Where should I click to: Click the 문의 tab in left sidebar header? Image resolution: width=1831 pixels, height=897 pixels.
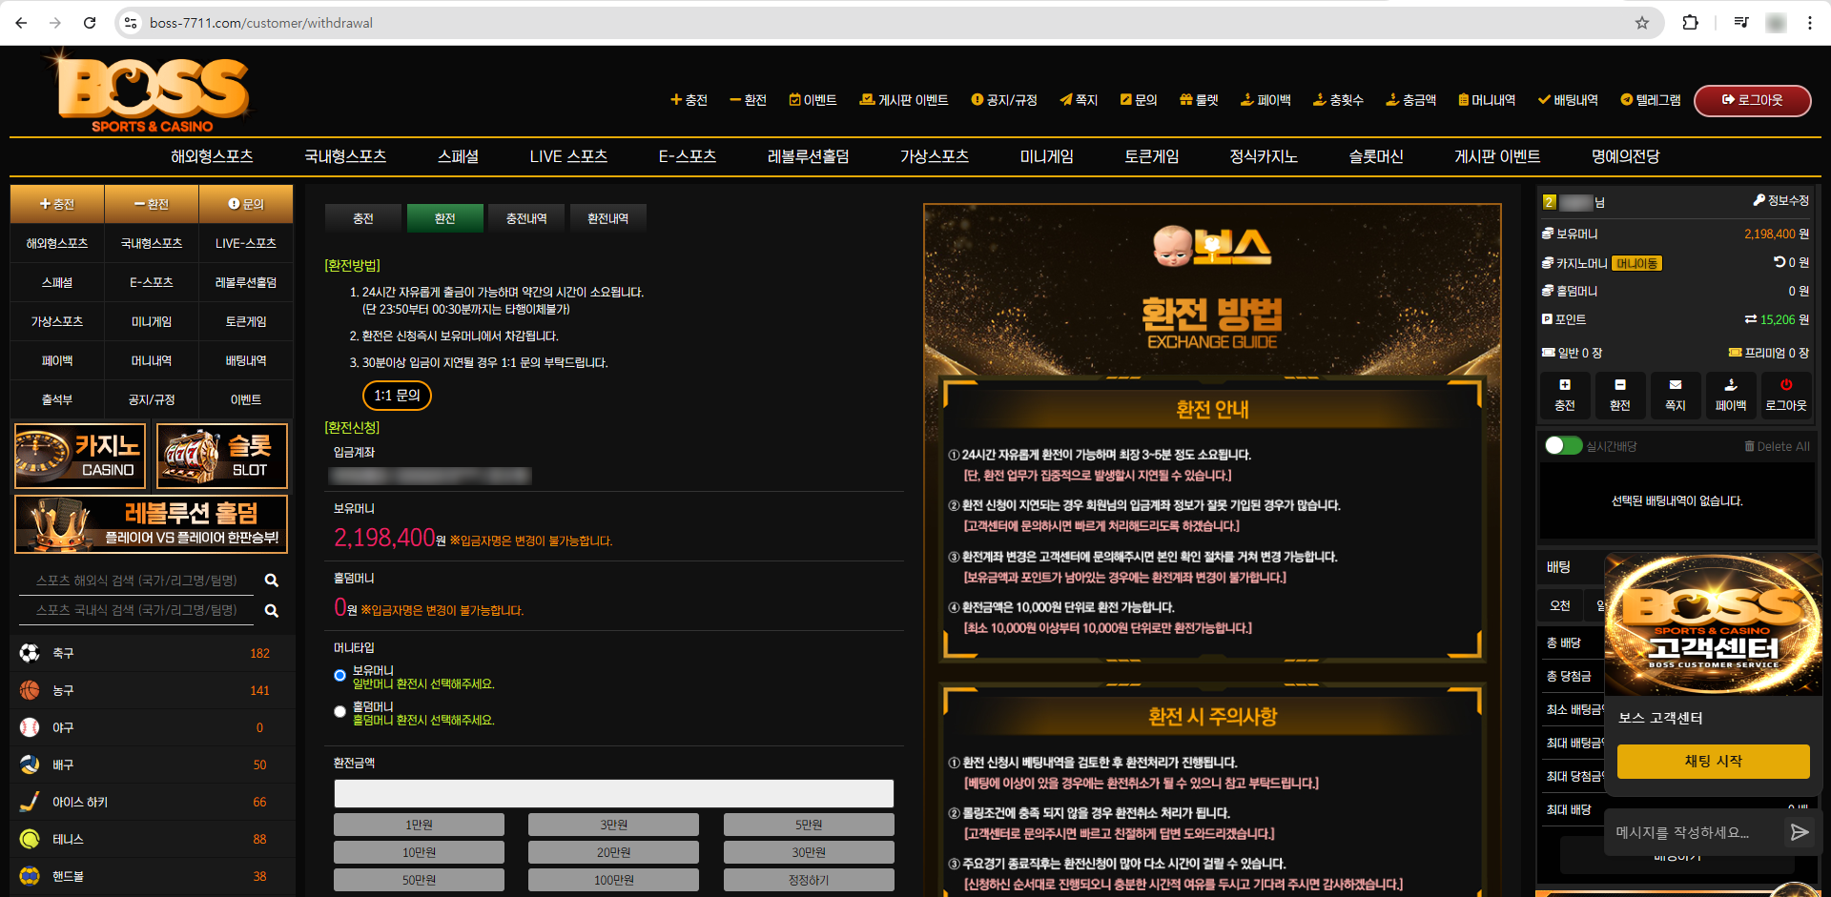246,204
